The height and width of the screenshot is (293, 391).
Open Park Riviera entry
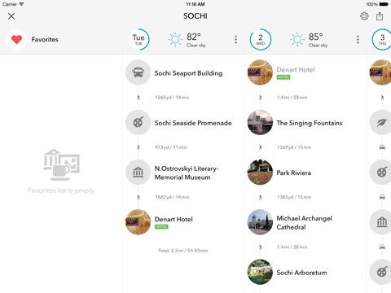coord(293,173)
